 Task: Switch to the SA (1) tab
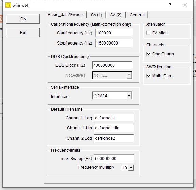point(97,15)
